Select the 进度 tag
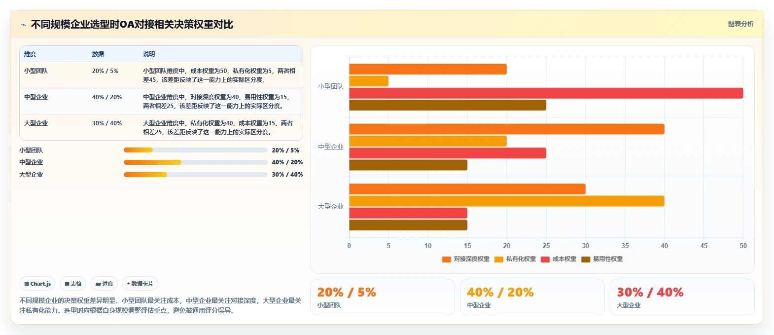 pos(104,284)
